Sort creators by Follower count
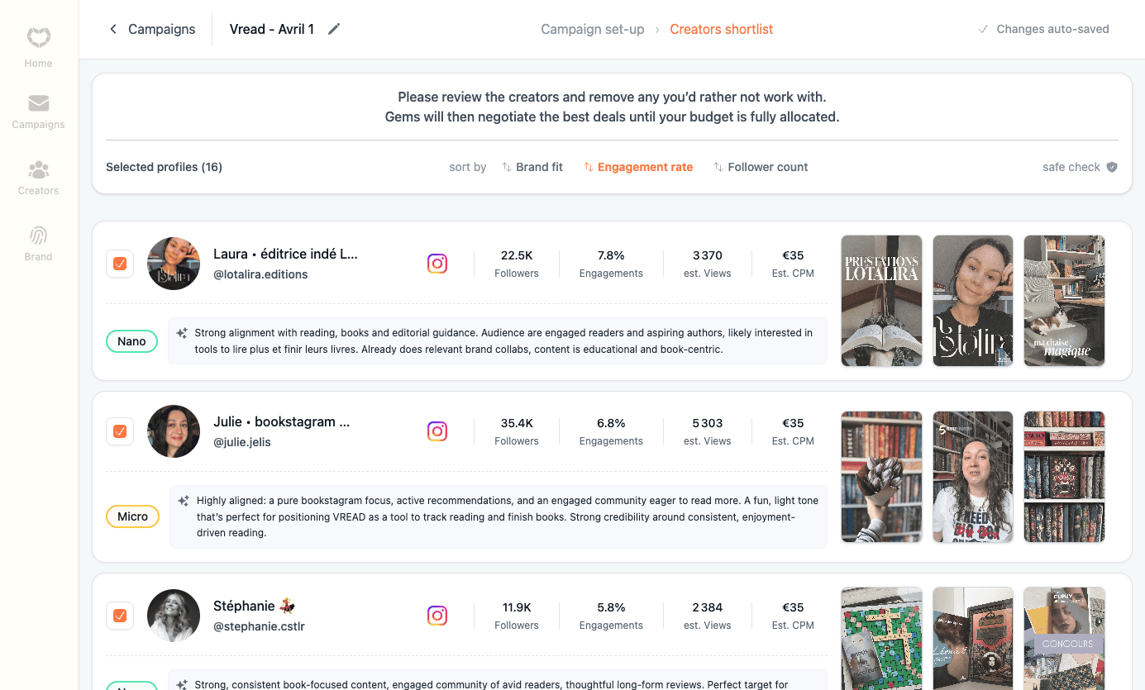The image size is (1145, 690). tap(761, 167)
